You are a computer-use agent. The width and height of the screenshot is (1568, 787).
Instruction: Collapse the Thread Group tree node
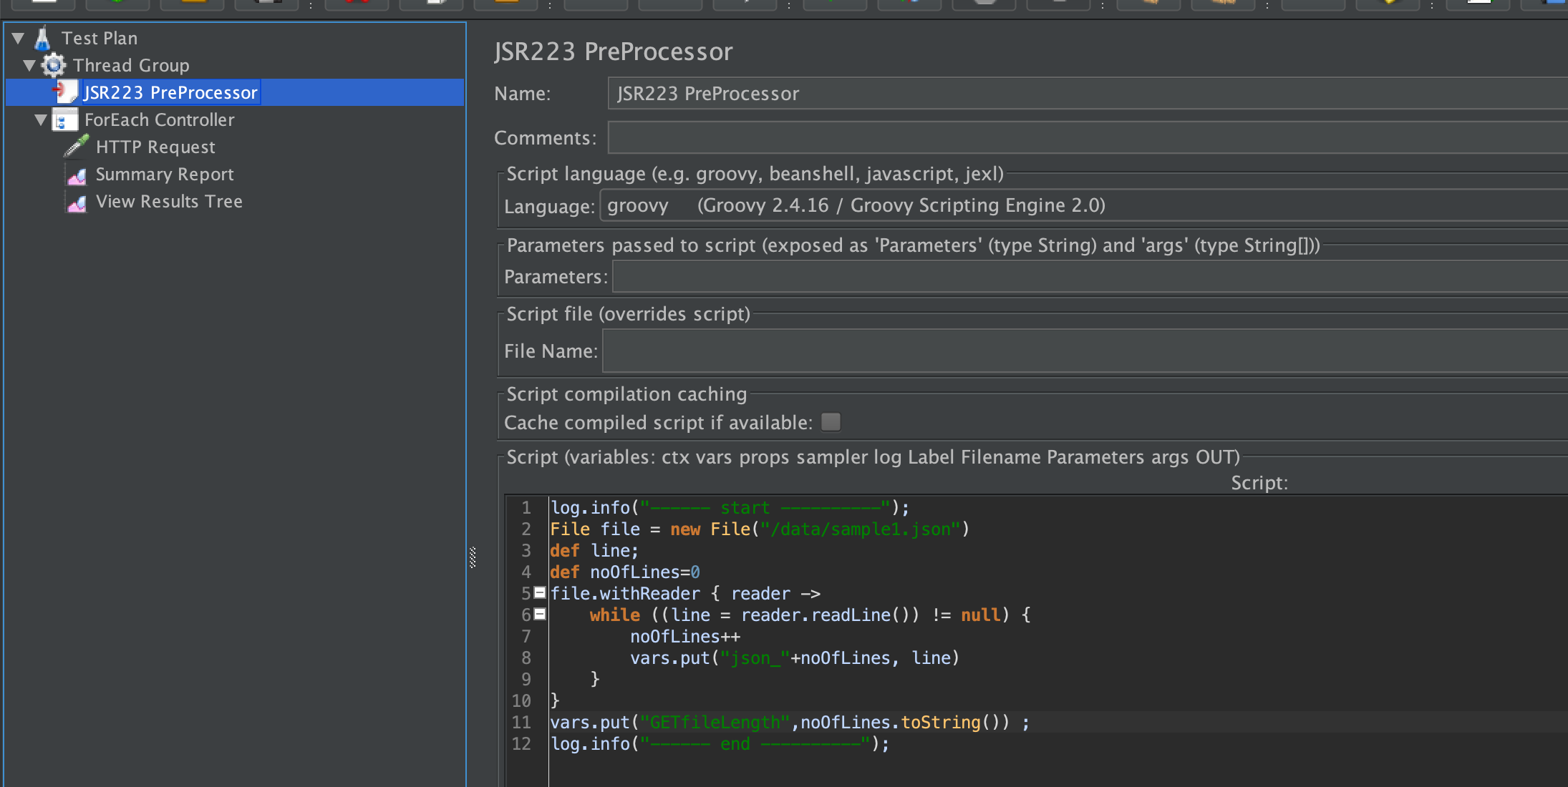29,65
